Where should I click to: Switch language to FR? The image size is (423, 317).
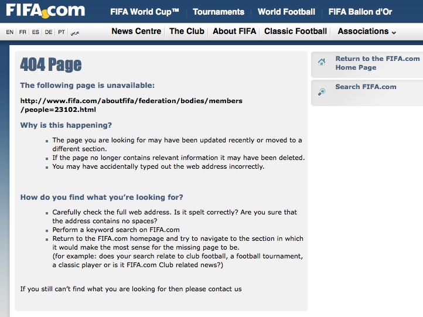(x=23, y=32)
